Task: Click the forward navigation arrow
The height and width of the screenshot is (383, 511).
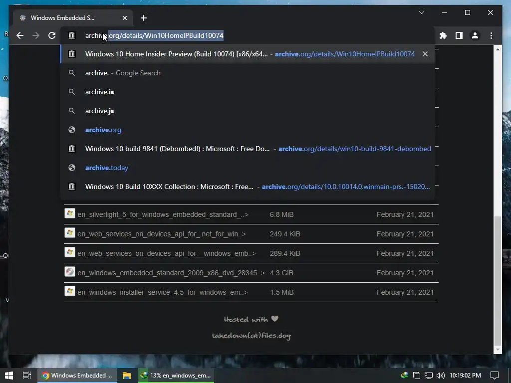Action: (36, 35)
